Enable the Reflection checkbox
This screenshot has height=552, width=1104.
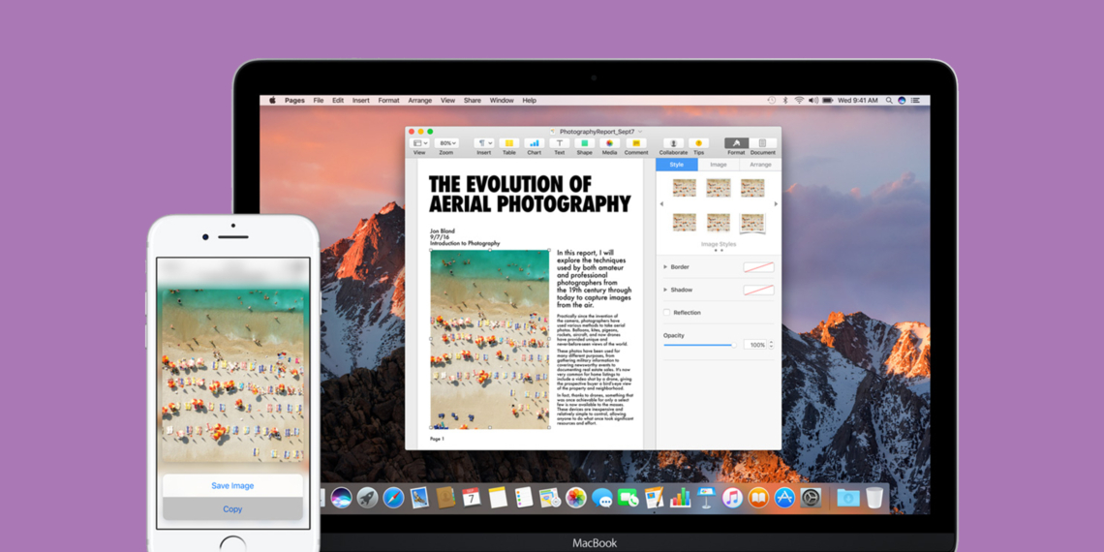point(666,313)
